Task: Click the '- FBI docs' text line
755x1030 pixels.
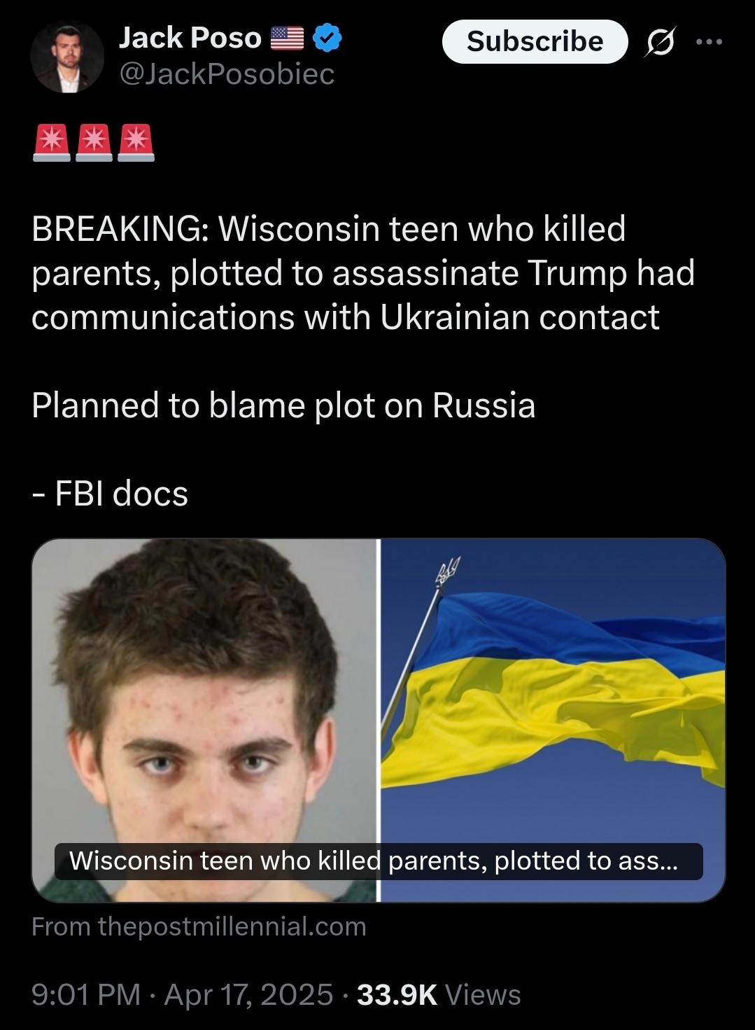Action: [110, 494]
